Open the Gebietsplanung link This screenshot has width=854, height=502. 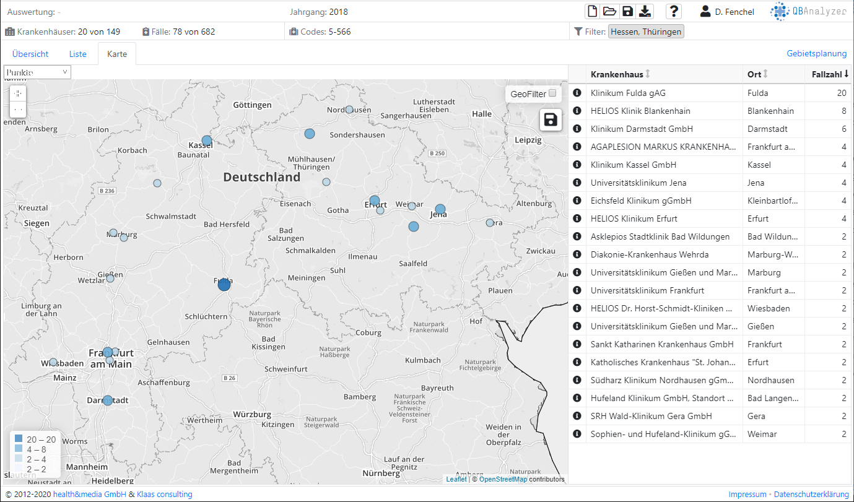(x=817, y=54)
